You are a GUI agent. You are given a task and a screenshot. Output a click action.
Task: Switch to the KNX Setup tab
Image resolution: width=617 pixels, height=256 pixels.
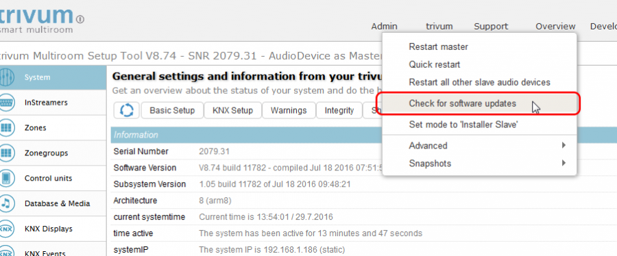232,110
